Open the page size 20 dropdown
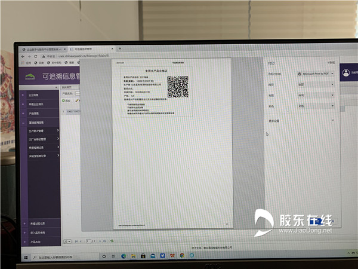 [67, 242]
